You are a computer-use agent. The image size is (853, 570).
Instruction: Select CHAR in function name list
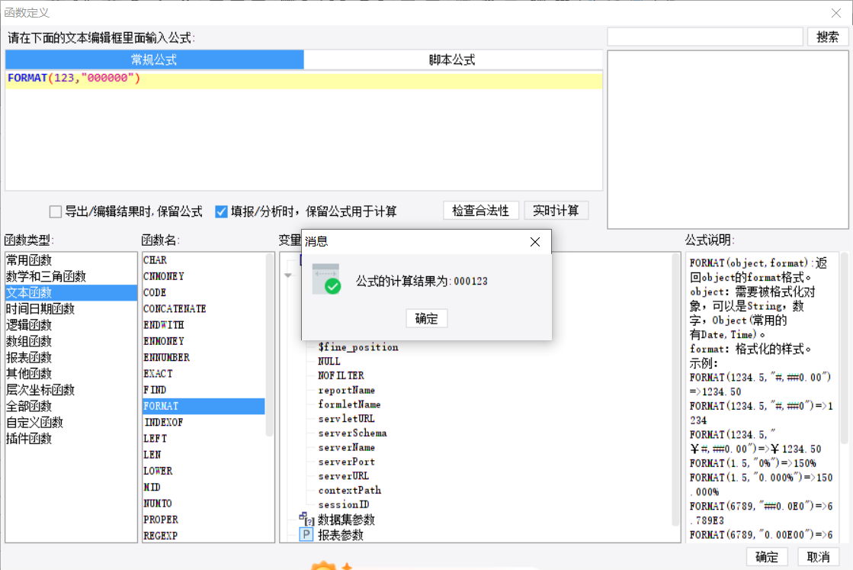(x=204, y=260)
